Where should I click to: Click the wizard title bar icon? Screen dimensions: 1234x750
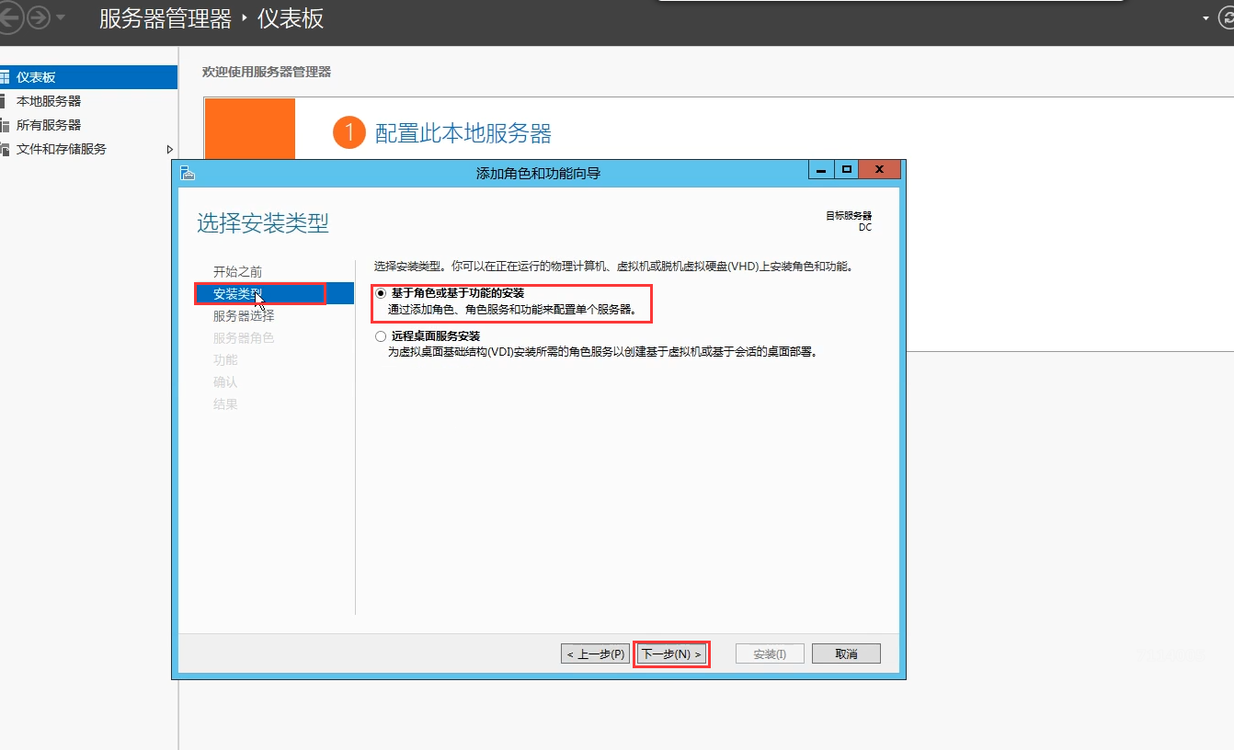187,171
